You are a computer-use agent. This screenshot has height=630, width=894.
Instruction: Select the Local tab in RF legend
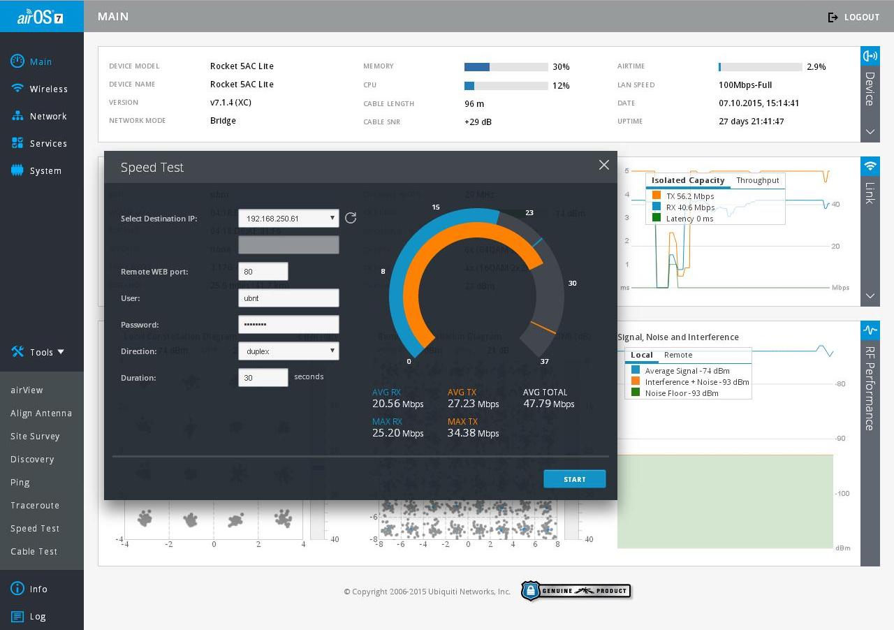click(642, 355)
